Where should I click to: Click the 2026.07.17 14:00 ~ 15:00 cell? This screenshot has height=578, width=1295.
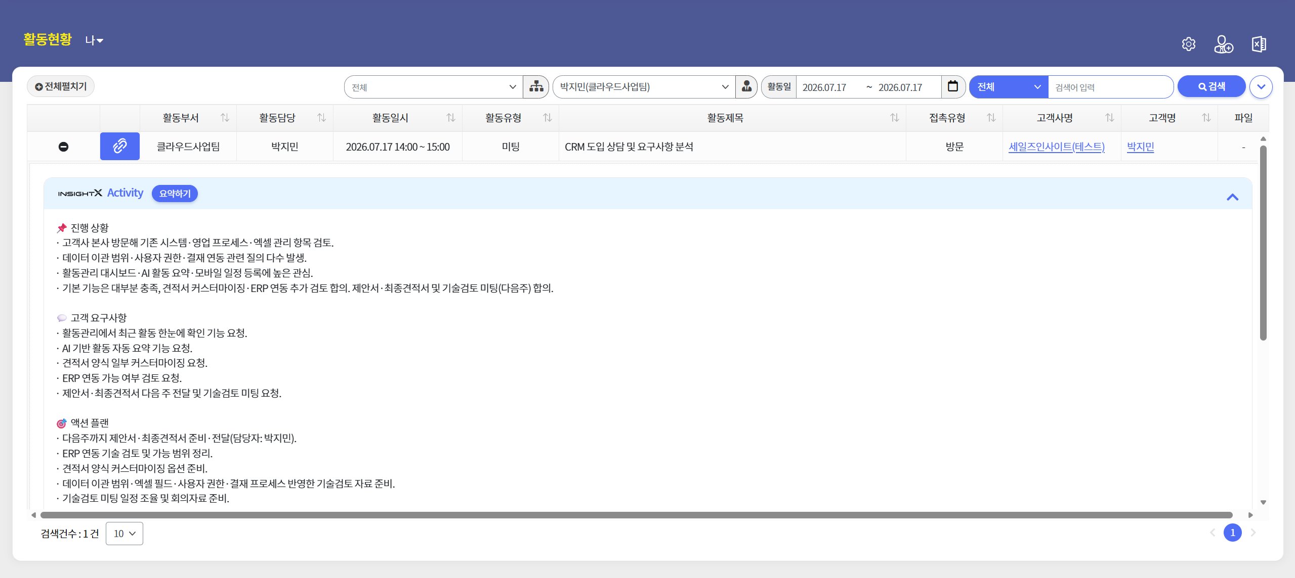click(397, 147)
